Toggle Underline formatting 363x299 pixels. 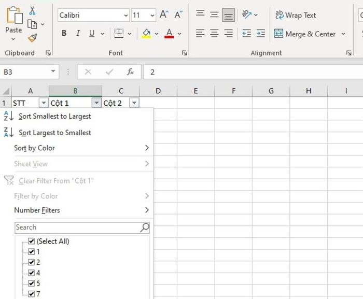(x=92, y=33)
